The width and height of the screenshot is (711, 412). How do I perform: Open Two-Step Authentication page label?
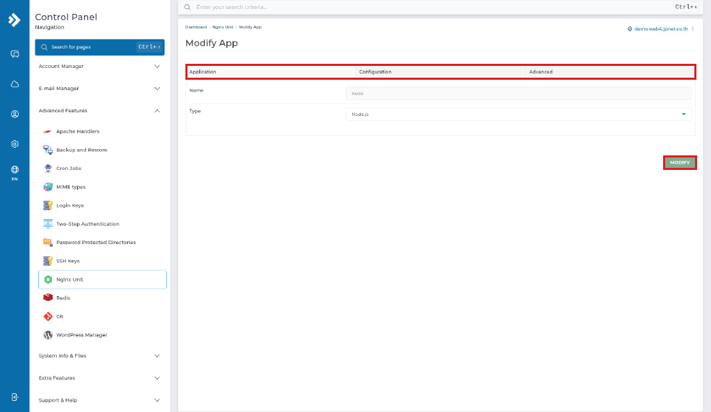[87, 224]
